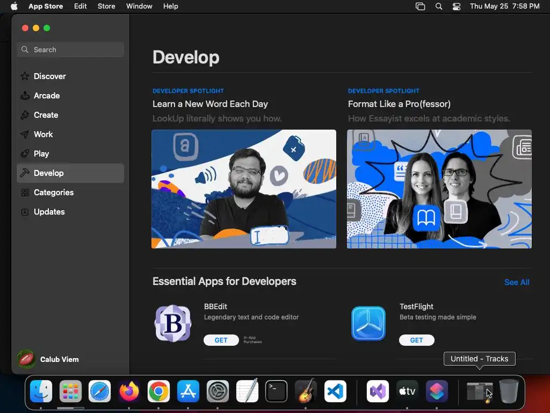Open System Settings gear in Dock

pos(218,391)
